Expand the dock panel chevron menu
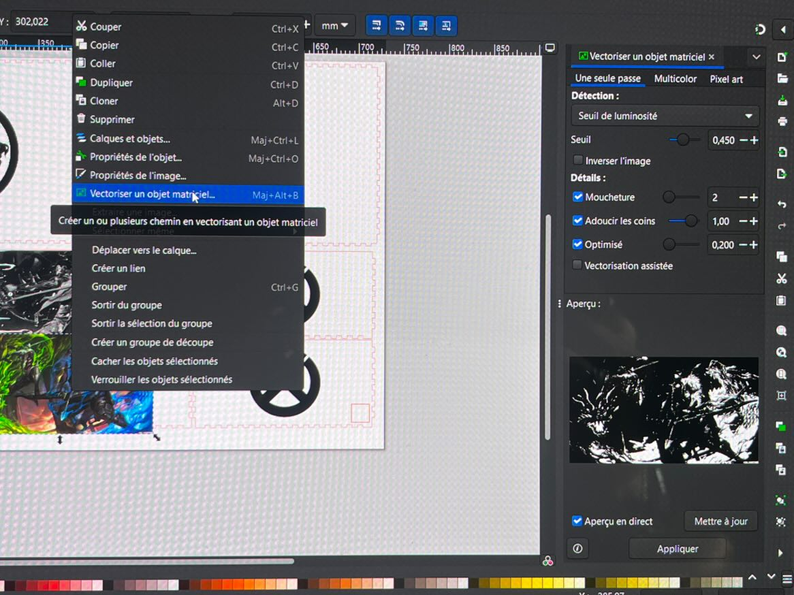The width and height of the screenshot is (794, 595). pyautogui.click(x=756, y=57)
